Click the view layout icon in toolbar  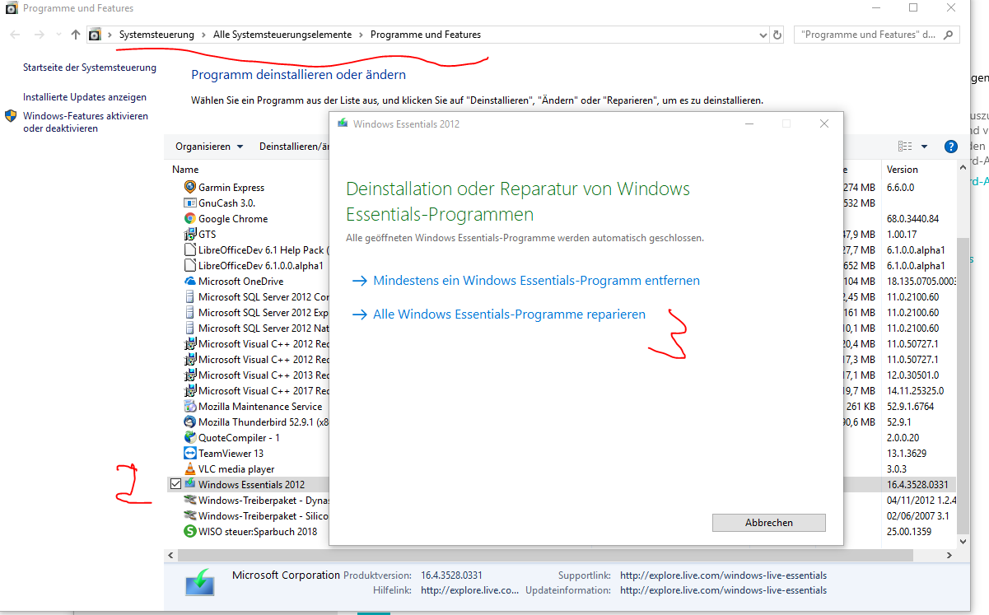point(905,147)
